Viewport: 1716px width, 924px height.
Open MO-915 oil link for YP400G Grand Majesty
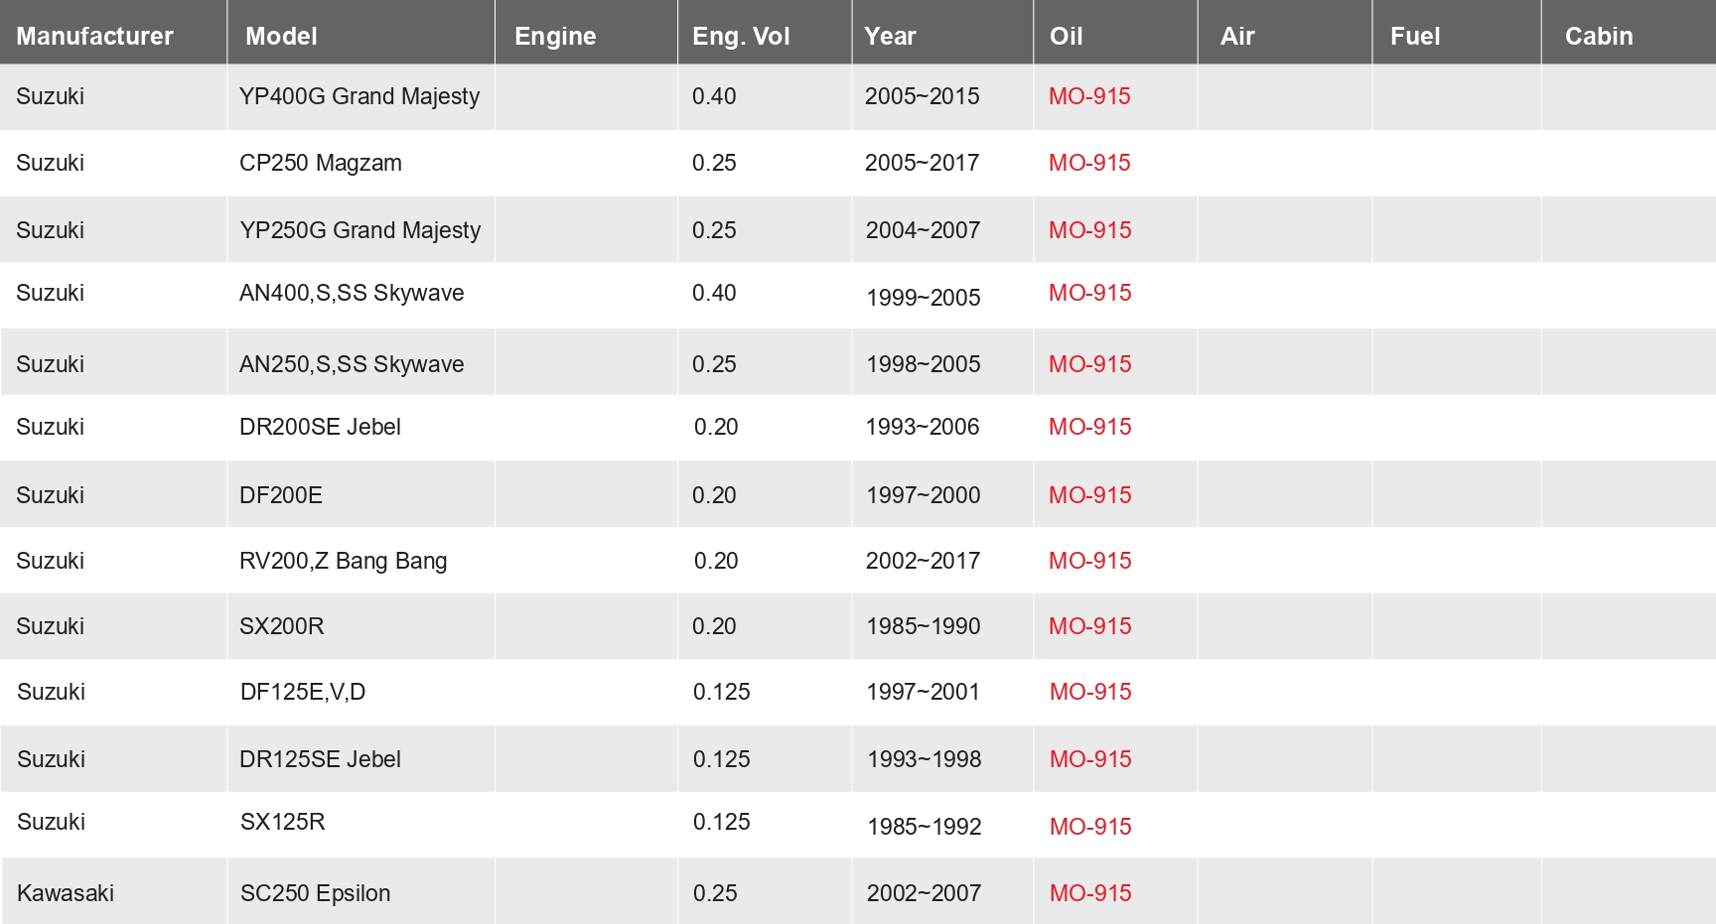pyautogui.click(x=1089, y=96)
